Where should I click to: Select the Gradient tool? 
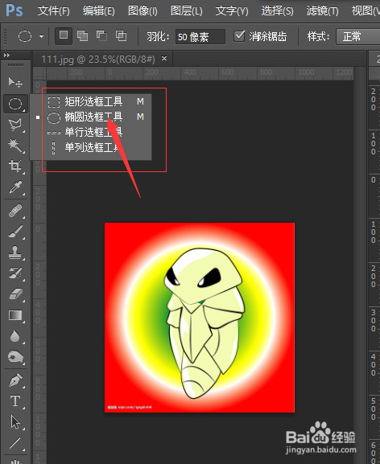[x=15, y=315]
